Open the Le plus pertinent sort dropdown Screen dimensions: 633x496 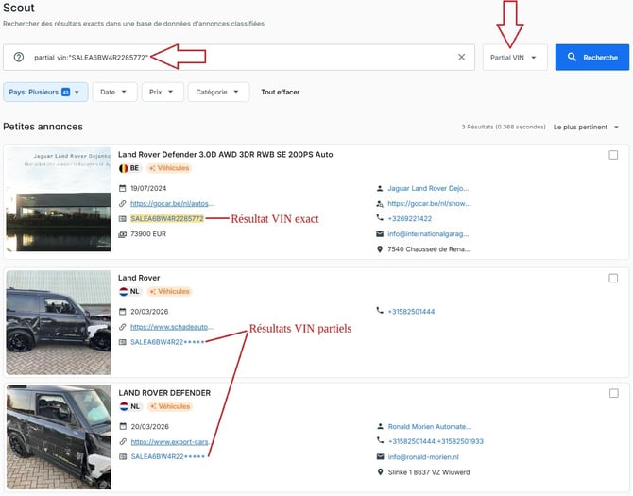tap(586, 127)
